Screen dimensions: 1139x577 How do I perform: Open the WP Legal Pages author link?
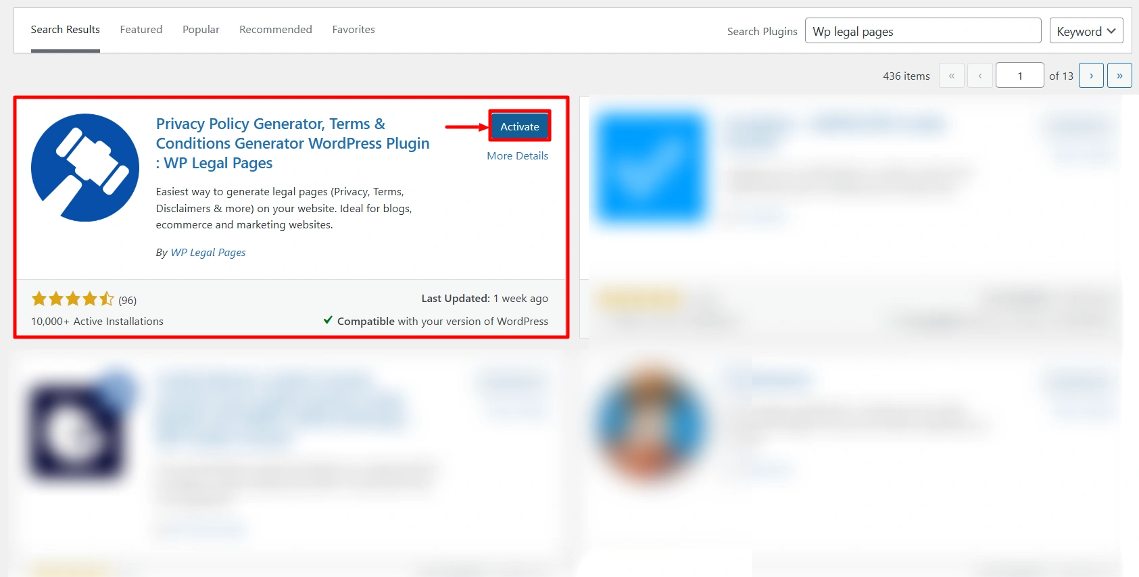pos(208,253)
